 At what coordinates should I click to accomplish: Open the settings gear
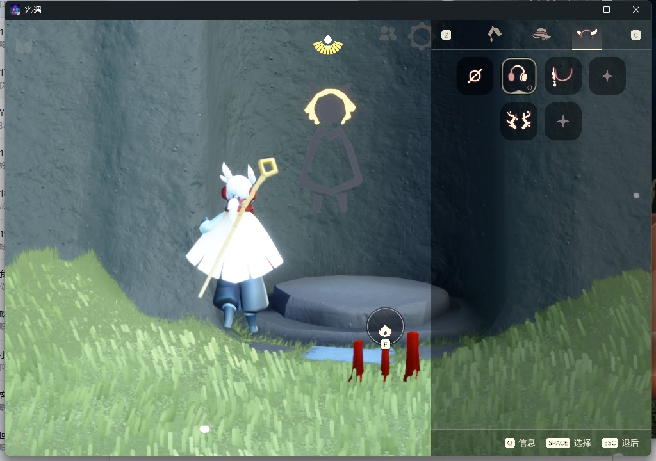[420, 36]
